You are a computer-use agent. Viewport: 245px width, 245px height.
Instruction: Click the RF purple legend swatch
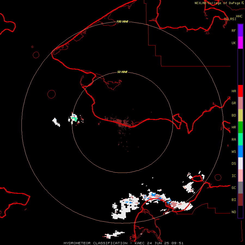(240, 30)
